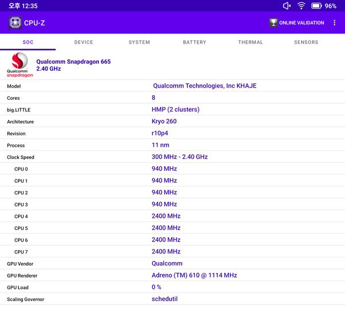
Task: Switch to the DEVICE tab
Action: [x=83, y=42]
